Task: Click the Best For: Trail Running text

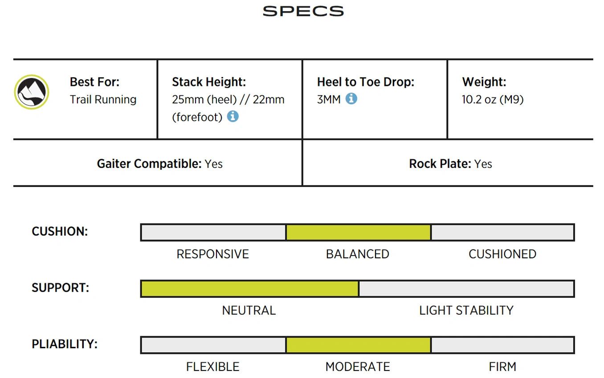Action: 103,91
